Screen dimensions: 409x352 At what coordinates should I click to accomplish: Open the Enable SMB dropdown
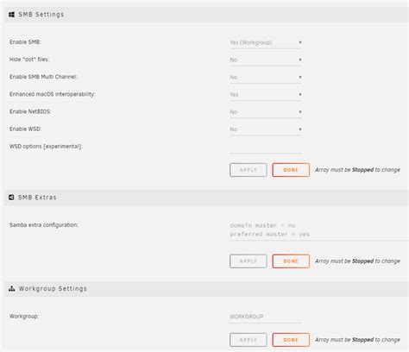266,42
